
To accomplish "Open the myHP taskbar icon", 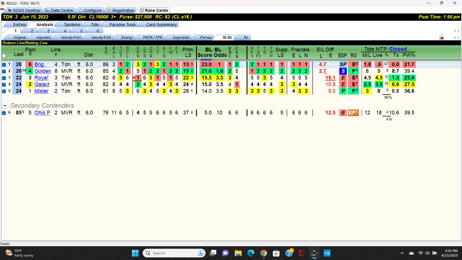I will [x=327, y=253].
